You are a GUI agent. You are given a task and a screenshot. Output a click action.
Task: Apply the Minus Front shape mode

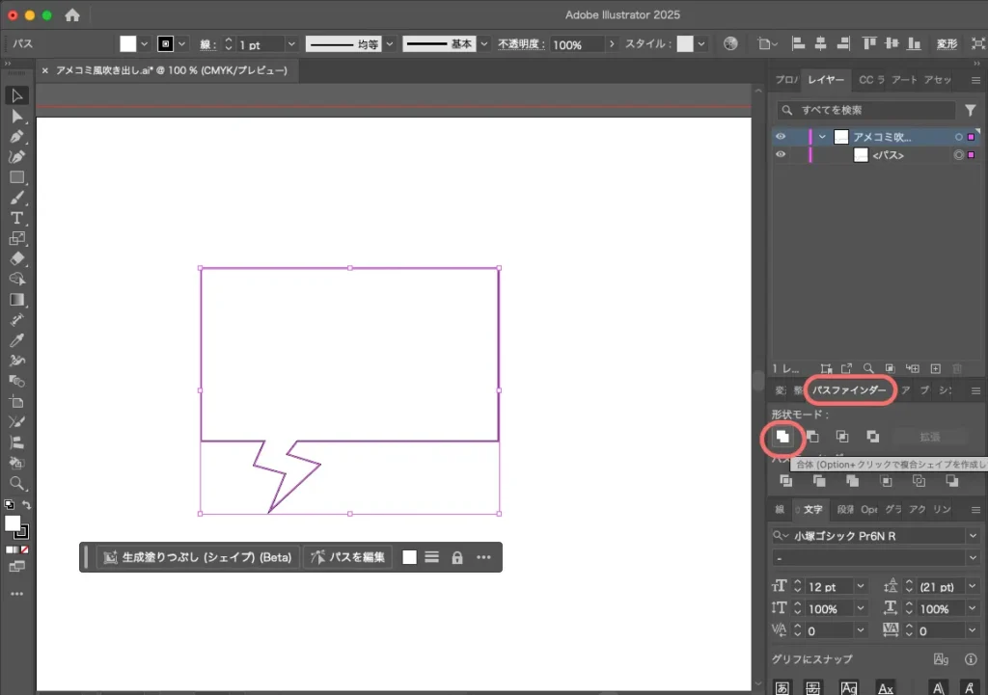[811, 438]
